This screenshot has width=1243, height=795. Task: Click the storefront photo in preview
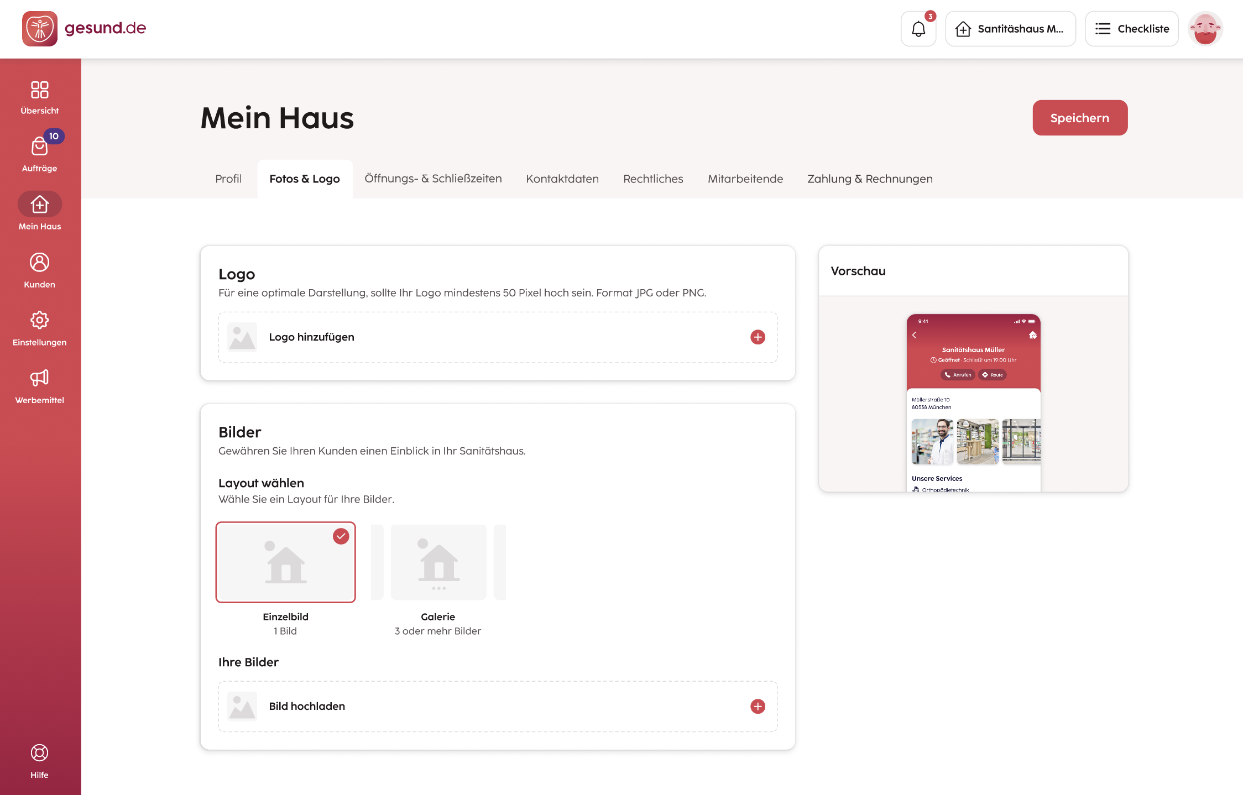1021,441
